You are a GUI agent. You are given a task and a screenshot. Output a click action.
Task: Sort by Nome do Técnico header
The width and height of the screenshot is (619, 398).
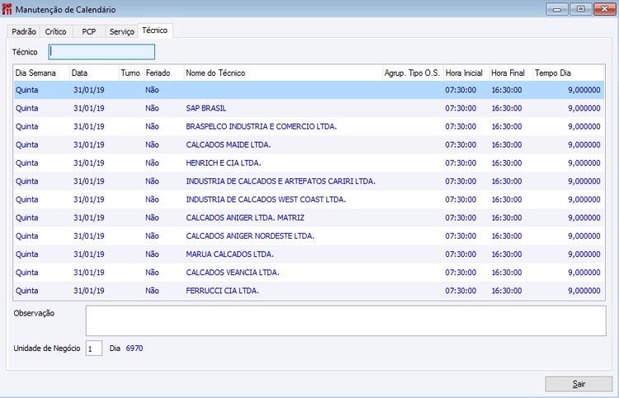click(283, 73)
